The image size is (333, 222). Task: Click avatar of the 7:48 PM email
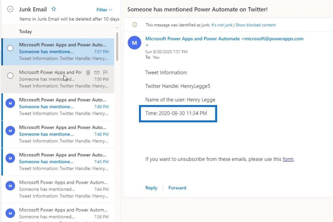[10, 131]
